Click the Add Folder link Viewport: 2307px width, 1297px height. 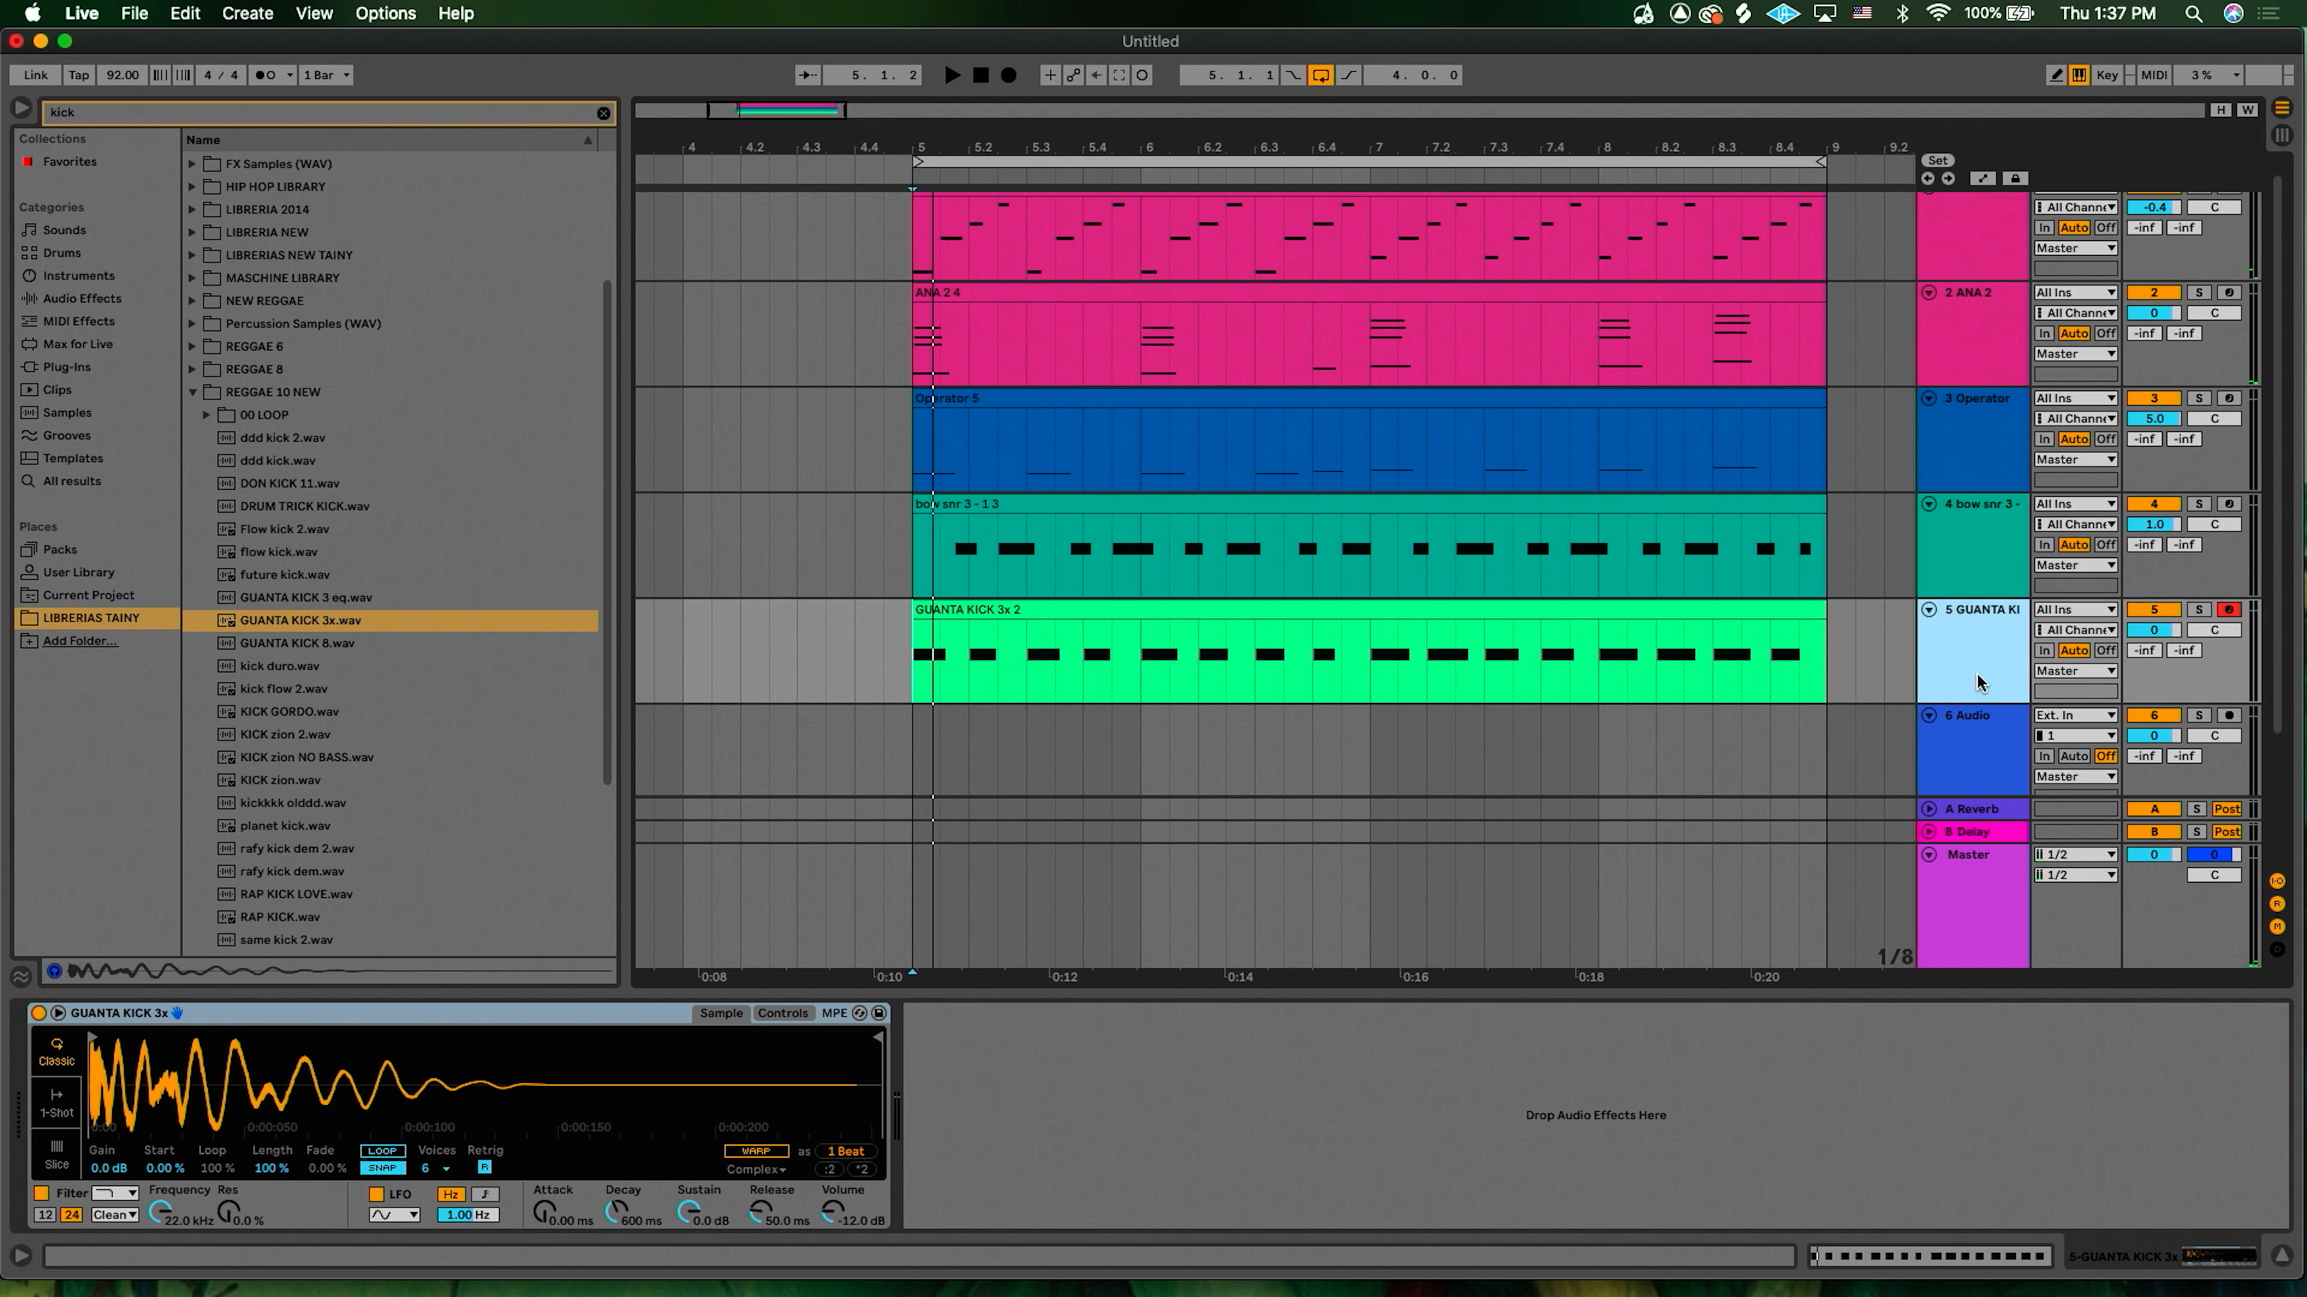80,641
